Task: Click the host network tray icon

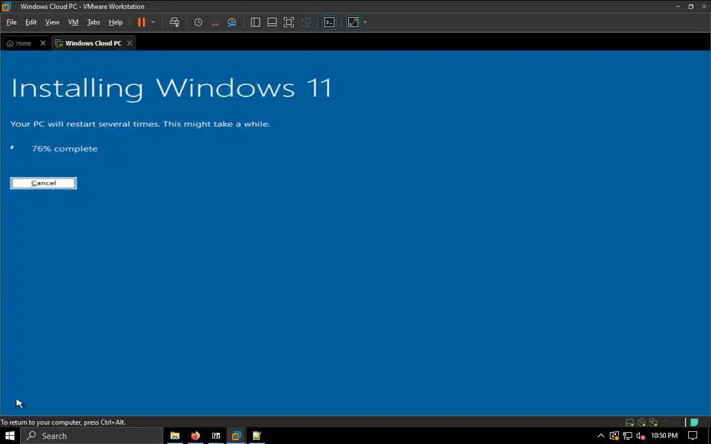Action: point(628,436)
